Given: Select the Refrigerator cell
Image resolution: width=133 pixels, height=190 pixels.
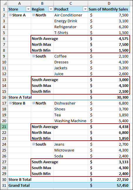Looking at the screenshot, I should coord(71,27).
